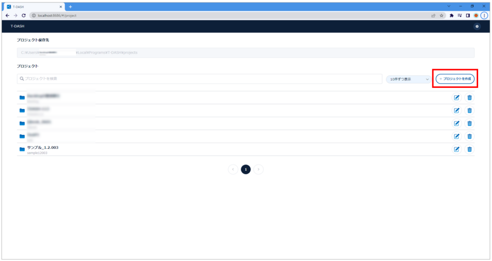This screenshot has height=261, width=492.
Task: Click edit icon on the third project row
Action: point(457,123)
